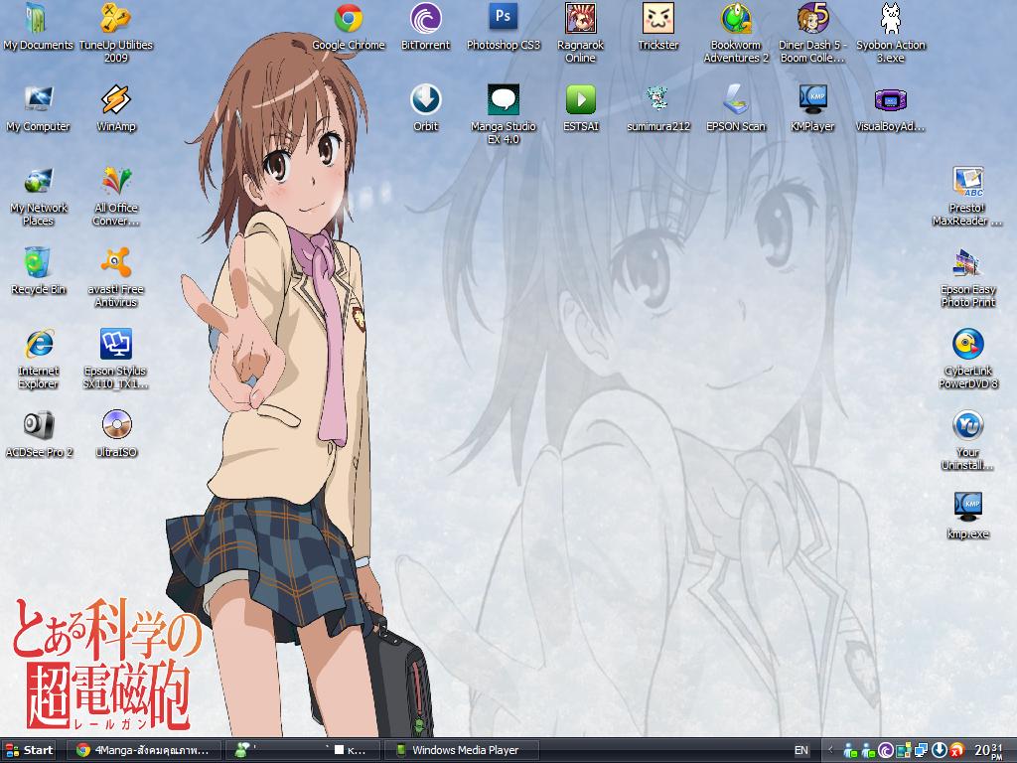This screenshot has height=763, width=1017.
Task: Select the TuneUp Utilities 2009 icon
Action: pyautogui.click(x=116, y=33)
